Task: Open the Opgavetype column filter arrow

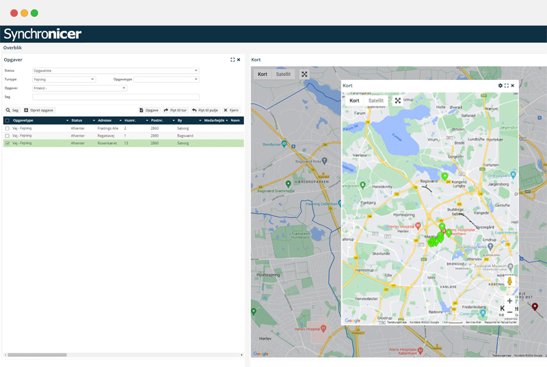Action: (x=67, y=120)
